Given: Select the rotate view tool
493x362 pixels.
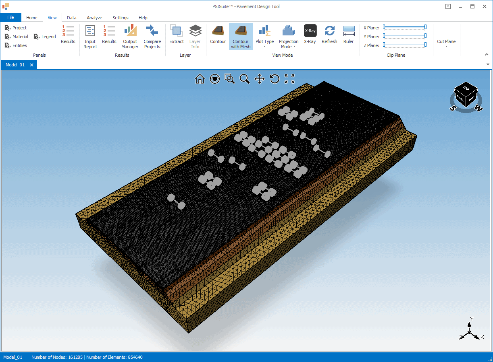Looking at the screenshot, I should coord(275,79).
